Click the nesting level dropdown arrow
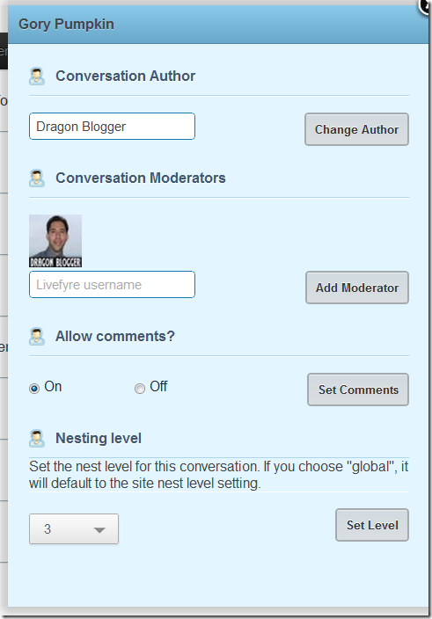The height and width of the screenshot is (619, 432). (x=99, y=530)
